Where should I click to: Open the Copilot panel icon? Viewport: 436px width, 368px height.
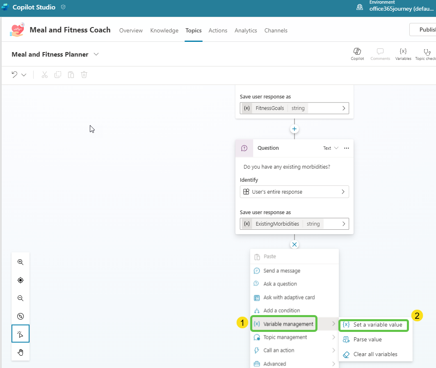pos(357,54)
